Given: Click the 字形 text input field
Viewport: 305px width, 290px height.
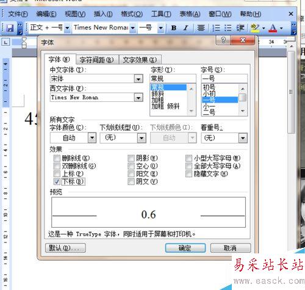Looking at the screenshot, I should click(173, 79).
